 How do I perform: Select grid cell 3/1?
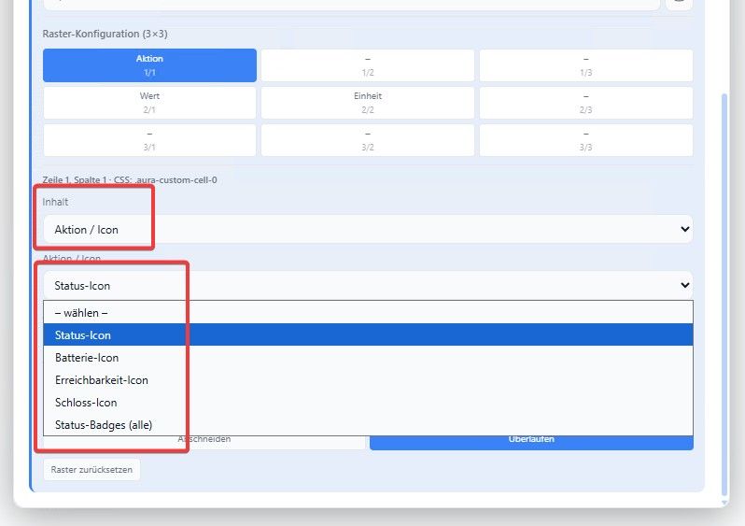point(149,140)
